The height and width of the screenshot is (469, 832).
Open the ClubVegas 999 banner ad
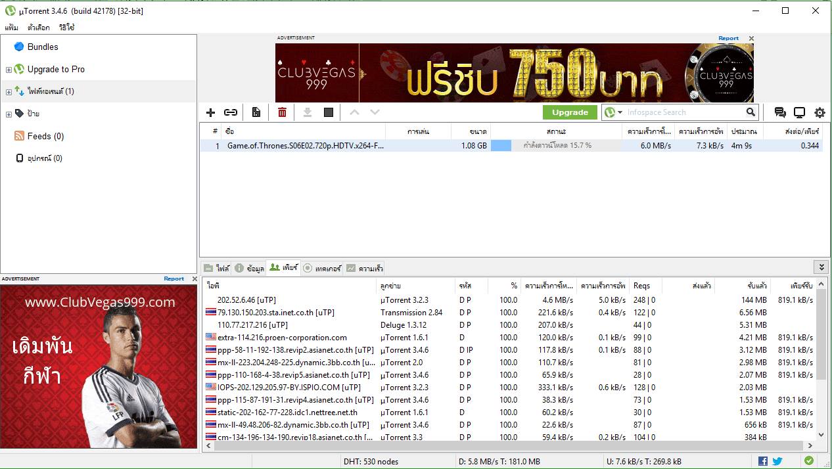pos(515,73)
